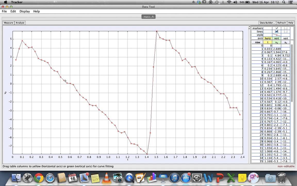This screenshot has height=186, width=297.
Task: Select vert axis cell under ay
Action: (x=285, y=38)
